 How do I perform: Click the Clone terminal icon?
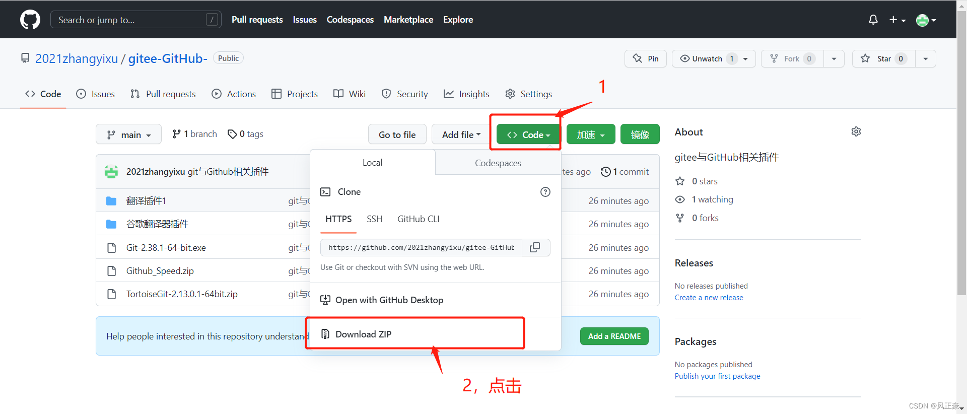[325, 192]
